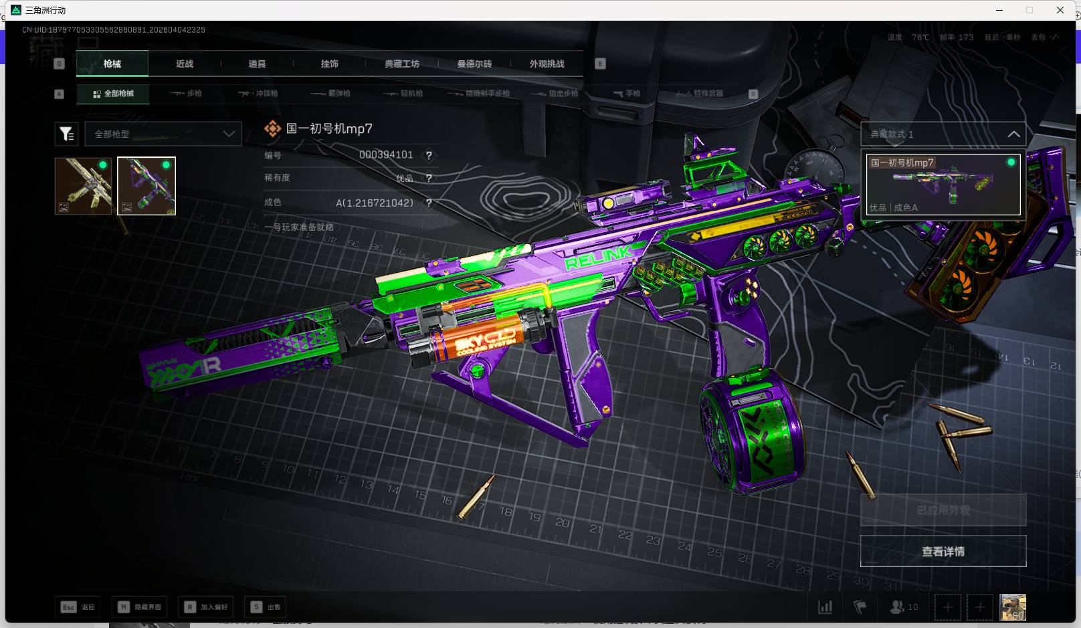This screenshot has width=1081, height=628.
Task: Close the 三角洲行动 window
Action: pyautogui.click(x=1060, y=10)
